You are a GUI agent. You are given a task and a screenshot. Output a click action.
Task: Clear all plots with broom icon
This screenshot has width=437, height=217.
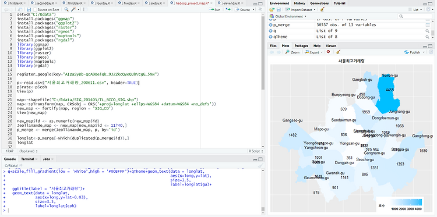(338, 52)
